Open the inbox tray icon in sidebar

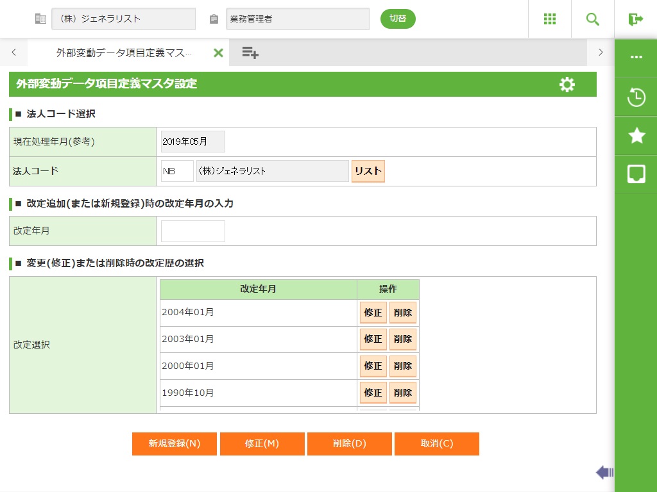(636, 174)
